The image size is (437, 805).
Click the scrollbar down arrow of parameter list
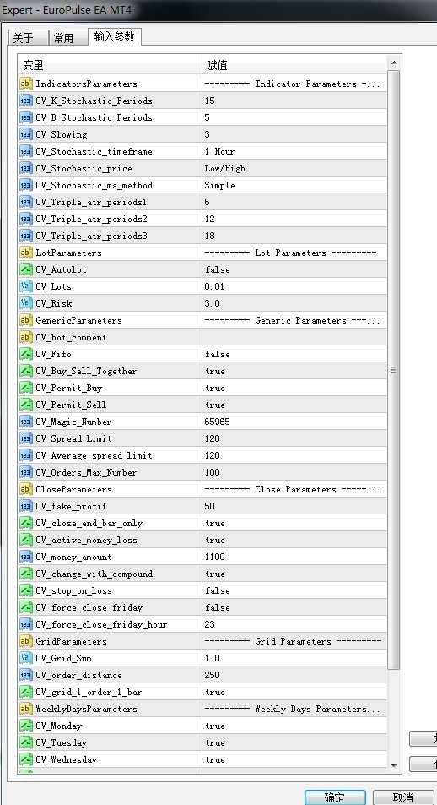[394, 765]
